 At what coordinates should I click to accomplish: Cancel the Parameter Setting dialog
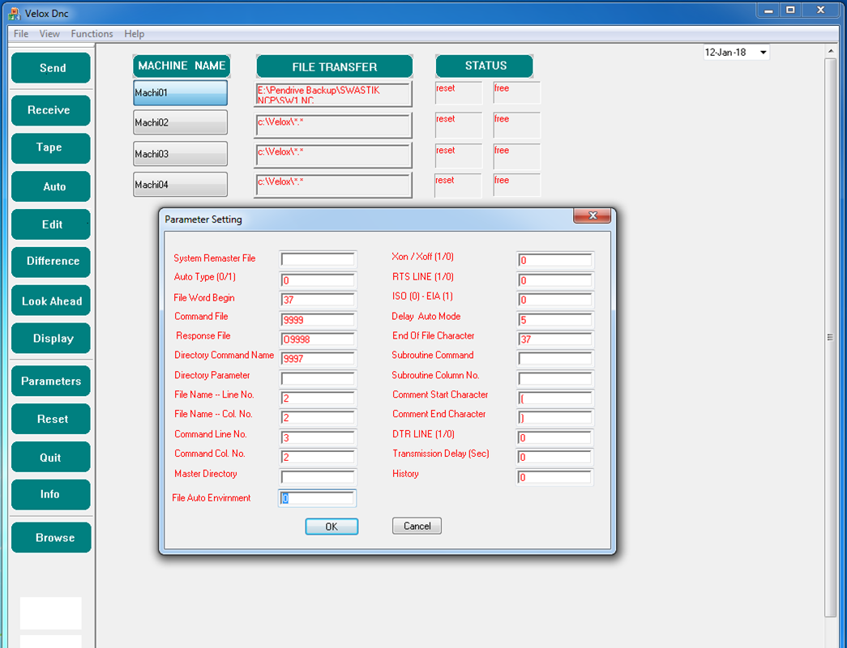coord(417,526)
